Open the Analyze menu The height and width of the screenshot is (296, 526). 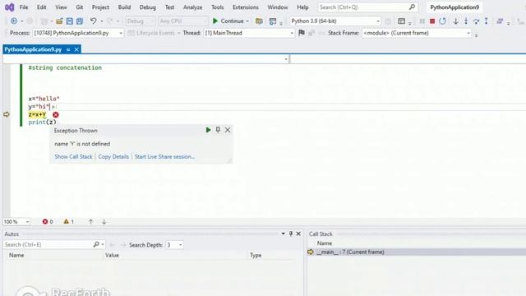[193, 7]
